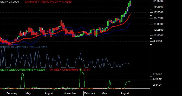Click the 14.0000 price axis value
The height and width of the screenshot is (96, 182).
click(x=158, y=24)
